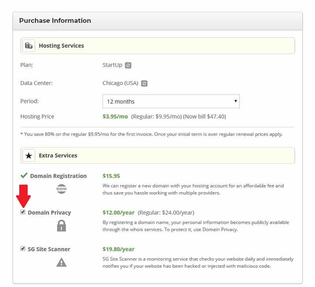Click the Domain Privacy label
This screenshot has height=287, width=315.
(x=50, y=213)
